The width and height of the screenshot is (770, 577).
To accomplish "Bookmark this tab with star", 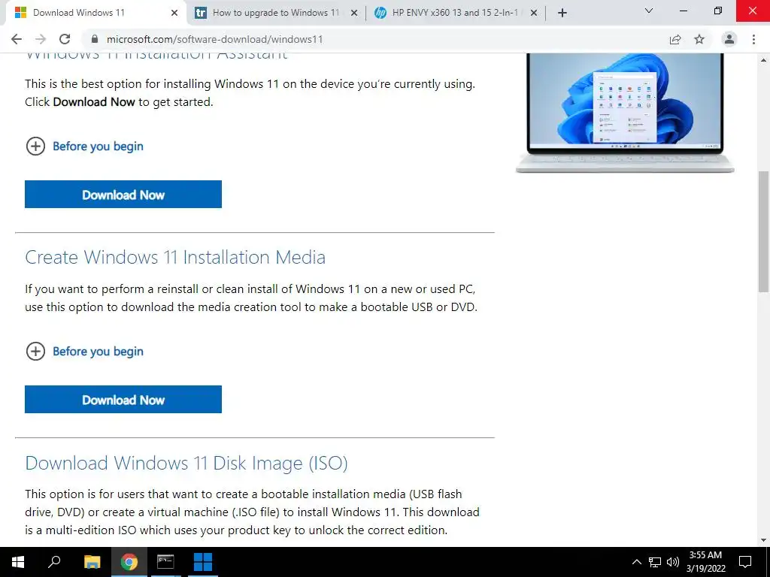I will 699,39.
